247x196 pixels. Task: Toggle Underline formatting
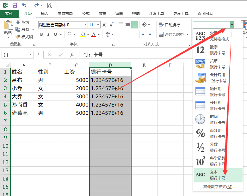(55, 34)
